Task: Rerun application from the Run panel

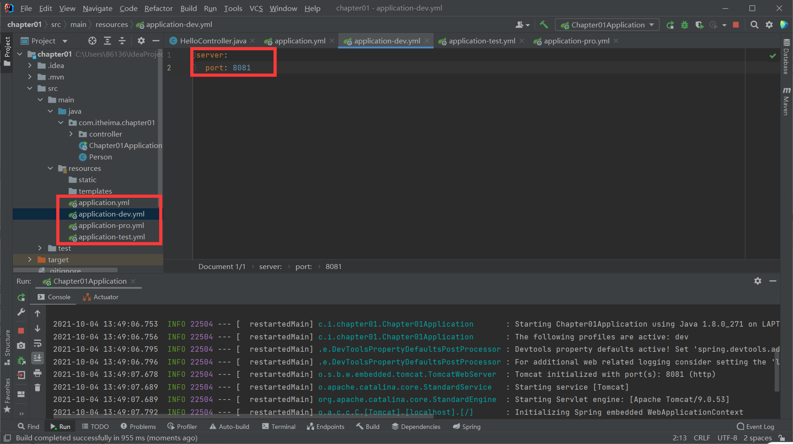Action: (x=21, y=297)
